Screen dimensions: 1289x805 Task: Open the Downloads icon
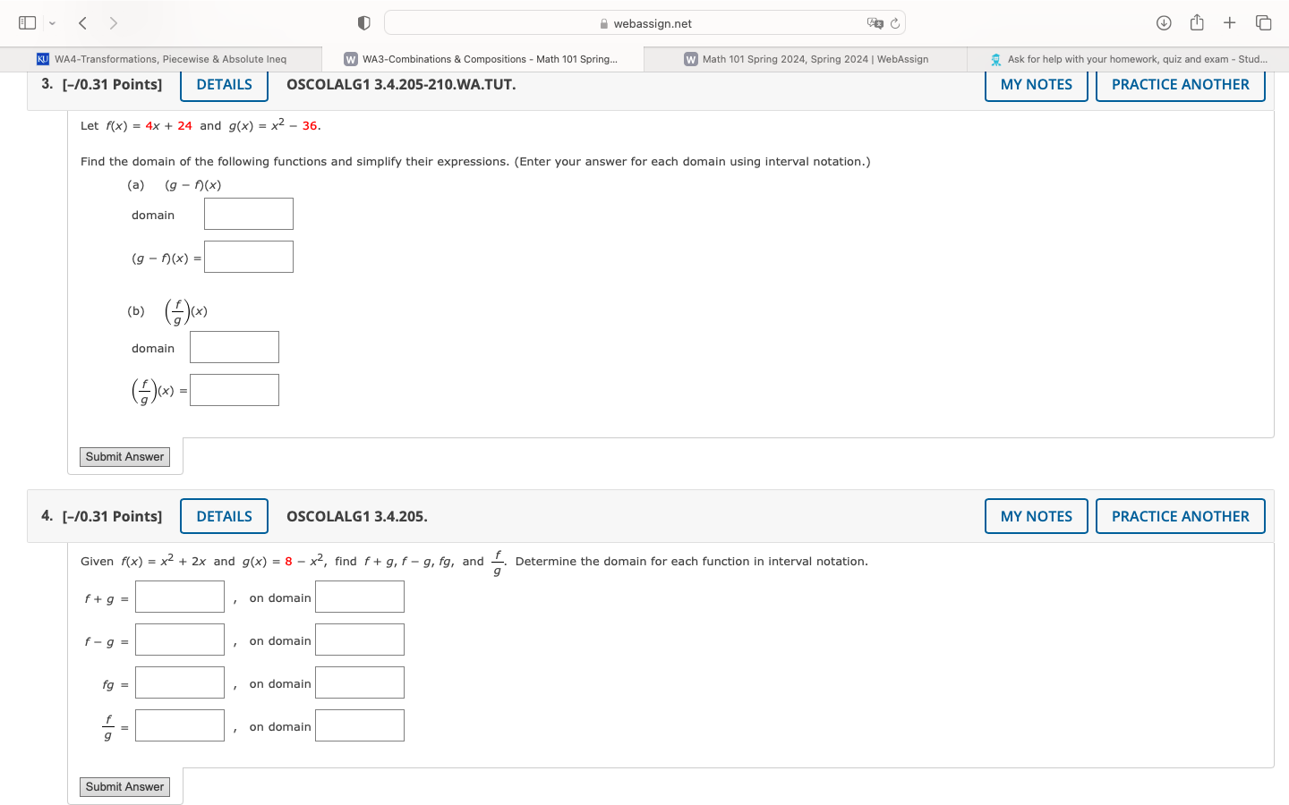click(x=1164, y=23)
